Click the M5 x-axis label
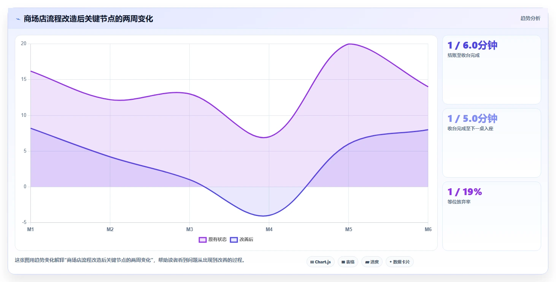 (348, 230)
